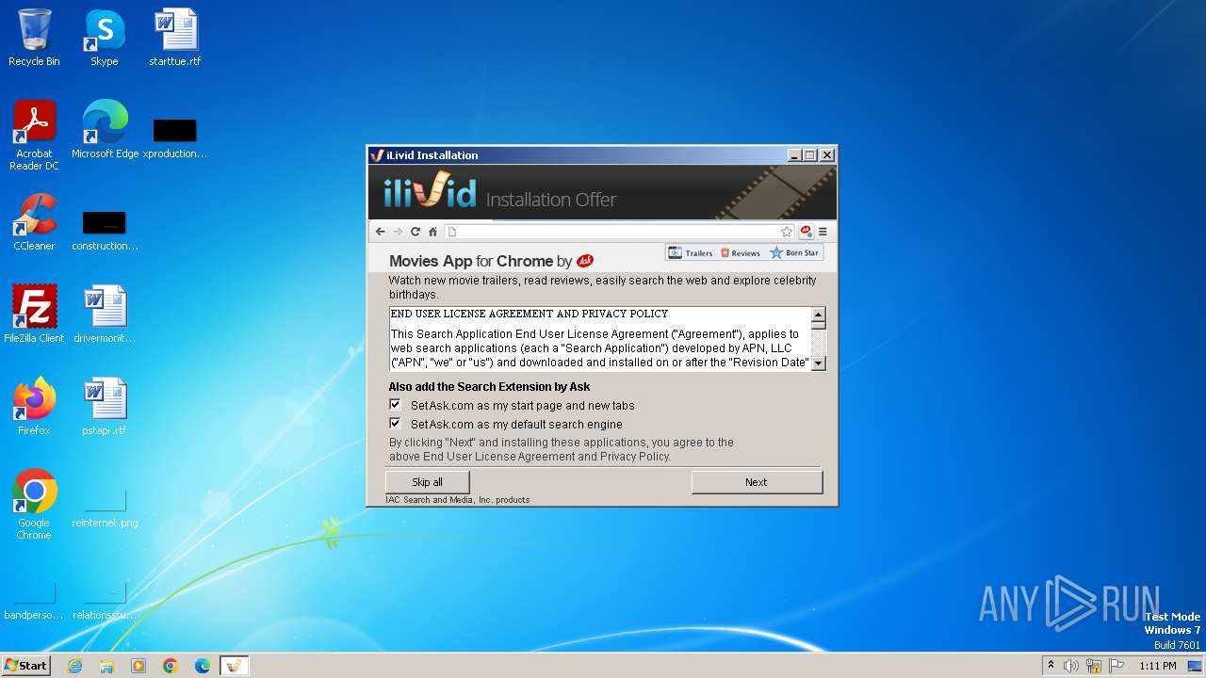Open Edge from the taskbar
The width and height of the screenshot is (1206, 678).
click(x=203, y=666)
